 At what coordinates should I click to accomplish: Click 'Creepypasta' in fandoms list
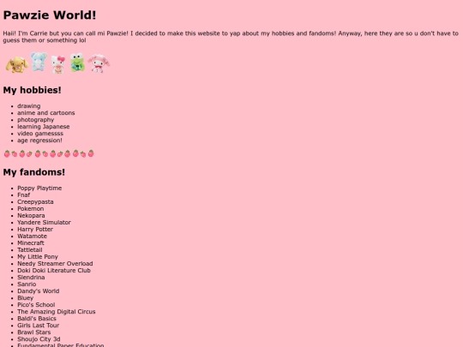pyautogui.click(x=35, y=202)
